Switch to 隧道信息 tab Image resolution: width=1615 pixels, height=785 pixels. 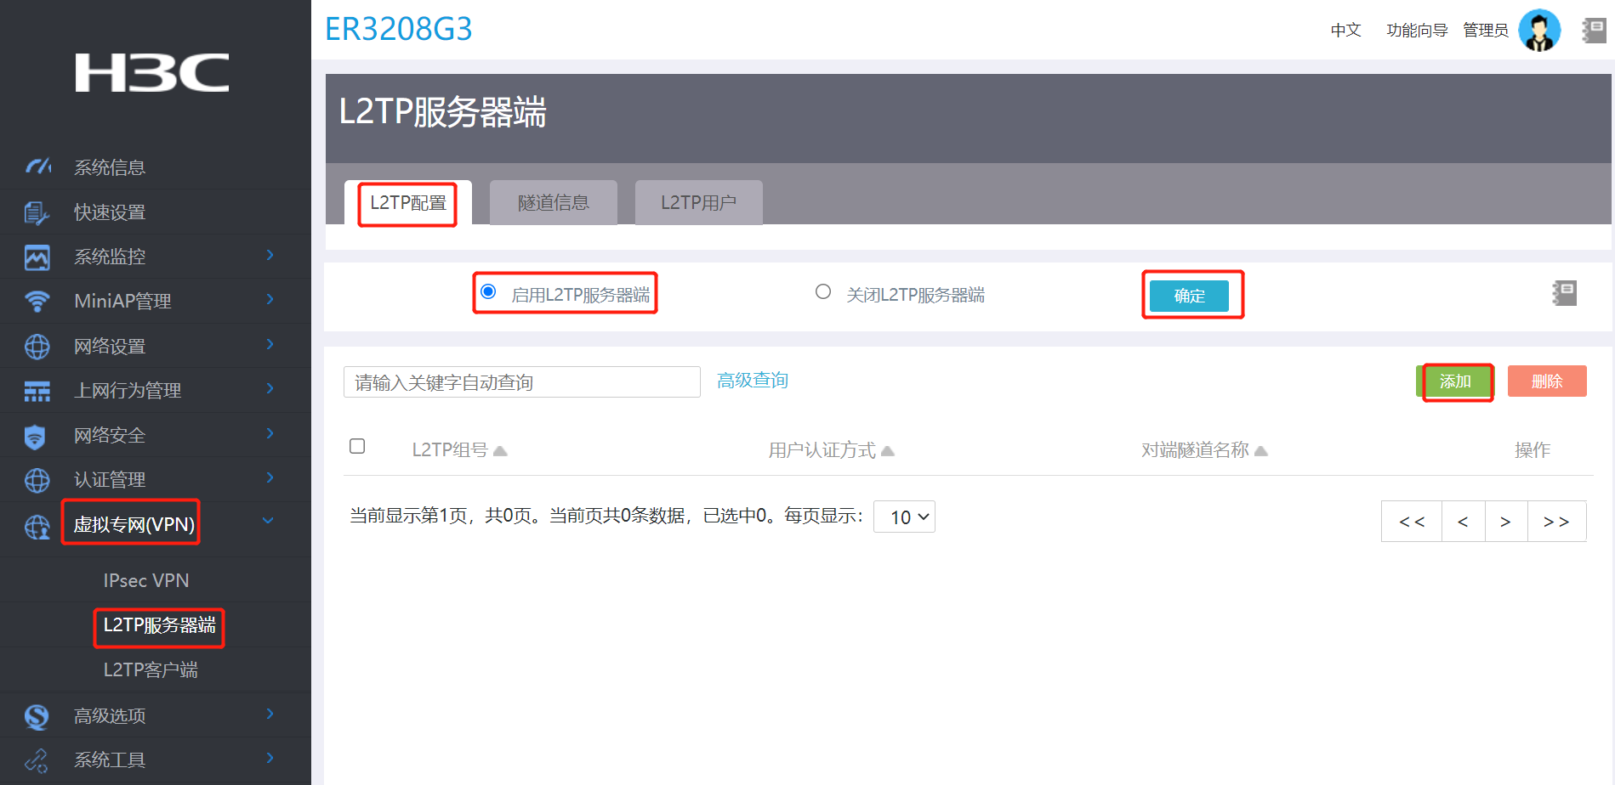[x=554, y=203]
